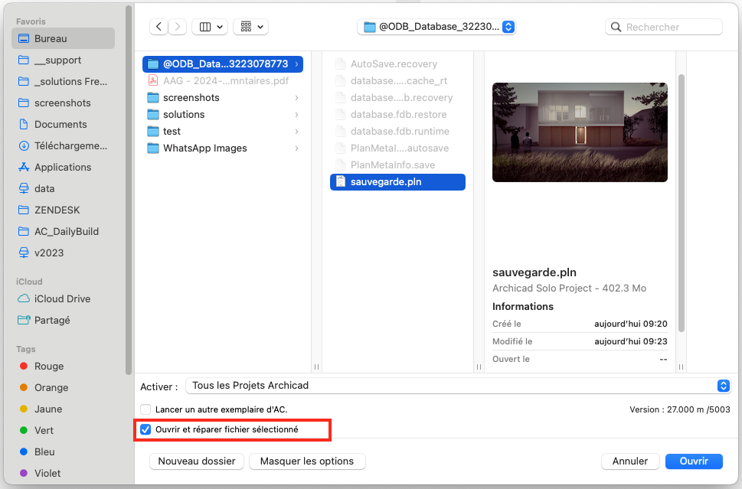Click the Bleu blue tag dot
Screen dimensions: 742x489
[x=23, y=452]
